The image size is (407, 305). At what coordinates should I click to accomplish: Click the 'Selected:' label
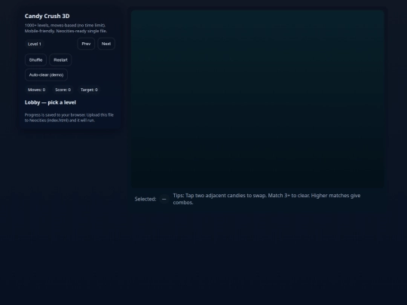tap(145, 199)
